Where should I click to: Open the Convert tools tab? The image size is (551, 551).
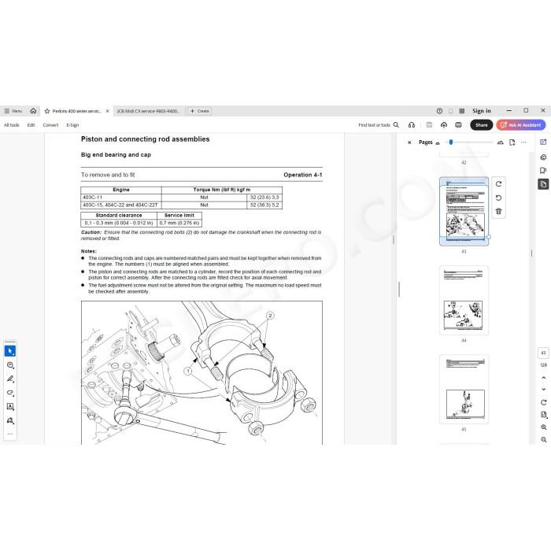point(50,125)
